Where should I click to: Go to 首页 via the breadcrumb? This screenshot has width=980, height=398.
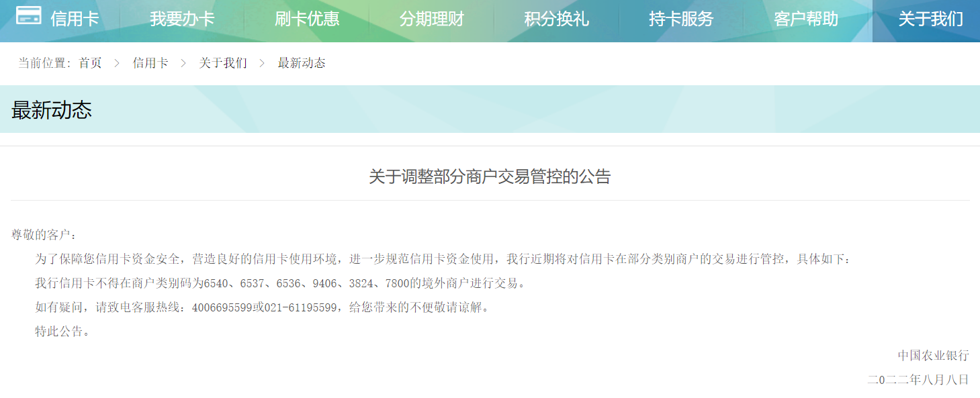(x=90, y=63)
